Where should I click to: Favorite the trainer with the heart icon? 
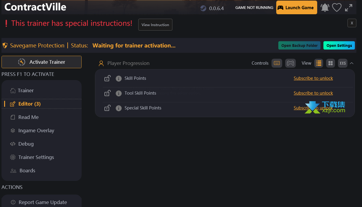coord(337,8)
